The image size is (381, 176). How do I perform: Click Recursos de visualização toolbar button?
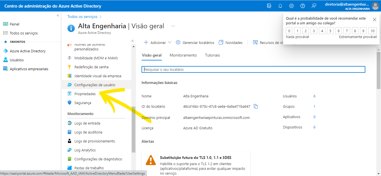[269, 43]
